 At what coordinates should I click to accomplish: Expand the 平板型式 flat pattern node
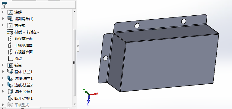(3, 105)
